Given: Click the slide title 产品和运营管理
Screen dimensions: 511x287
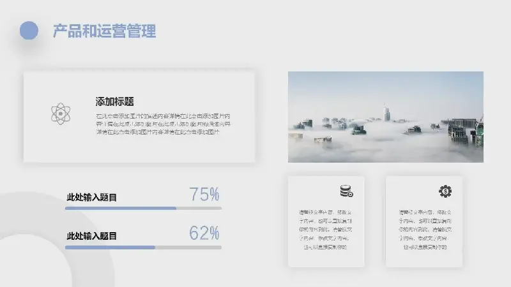Looking at the screenshot, I should (x=104, y=31).
